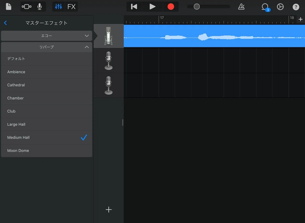This screenshot has height=223, width=305.
Task: Pick the Large Hall reverb preset
Action: [x=47, y=124]
